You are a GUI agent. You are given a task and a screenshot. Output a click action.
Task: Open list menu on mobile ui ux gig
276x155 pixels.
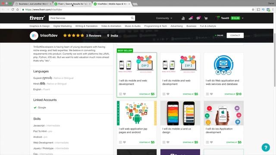pyautogui.click(x=164, y=142)
